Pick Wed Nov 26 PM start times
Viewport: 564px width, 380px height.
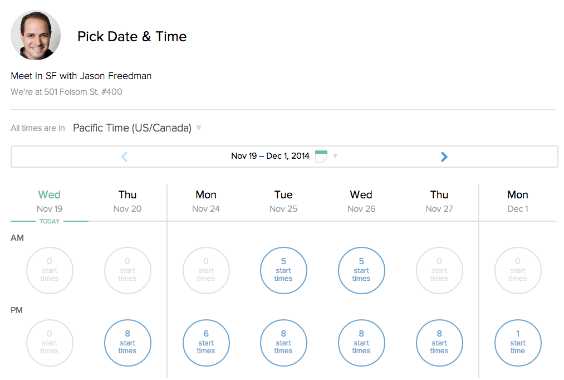(361, 343)
